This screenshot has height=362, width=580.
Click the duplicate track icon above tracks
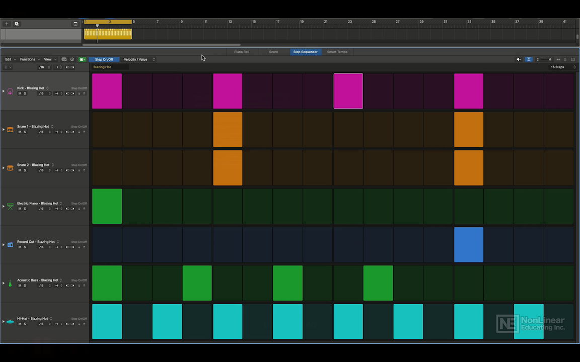(x=17, y=24)
